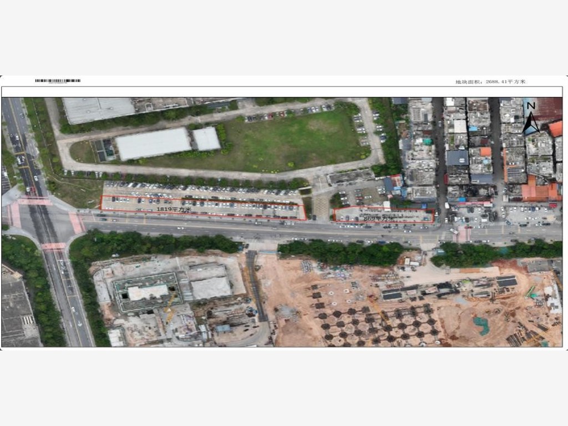The width and height of the screenshot is (568, 426).
Task: Click the pink crosswalk north of intersection
Action: click(x=34, y=201)
